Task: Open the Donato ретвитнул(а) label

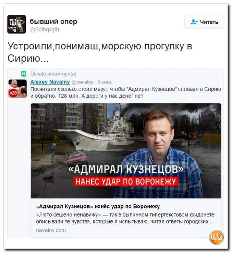Action: pos(53,74)
